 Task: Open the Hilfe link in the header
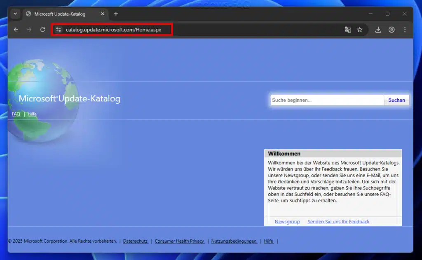click(x=32, y=114)
